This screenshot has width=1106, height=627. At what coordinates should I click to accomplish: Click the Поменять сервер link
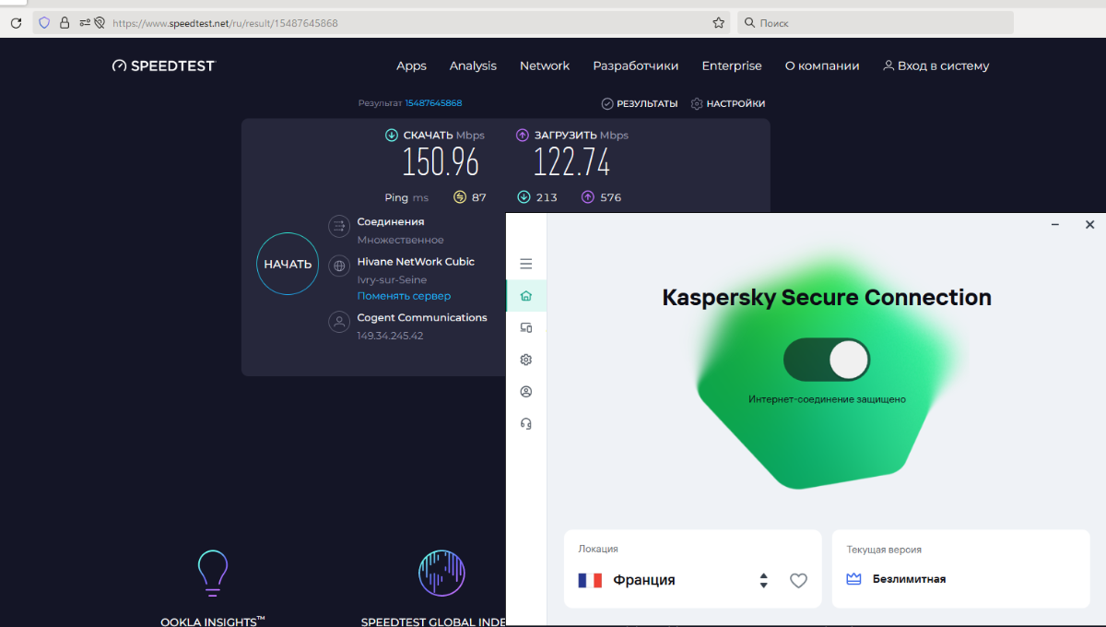404,296
